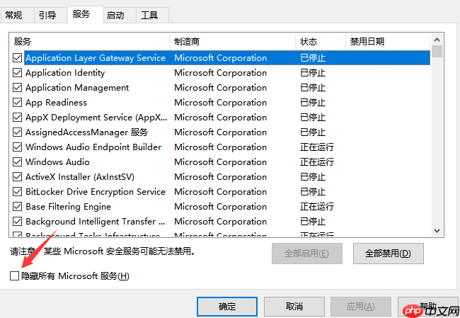This screenshot has height=318, width=460.
Task: Sort by the 制造商 column header
Action: 232,41
